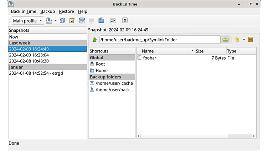Go up one folder with green arrow
Screen dimensions: 268x151
point(94,40)
